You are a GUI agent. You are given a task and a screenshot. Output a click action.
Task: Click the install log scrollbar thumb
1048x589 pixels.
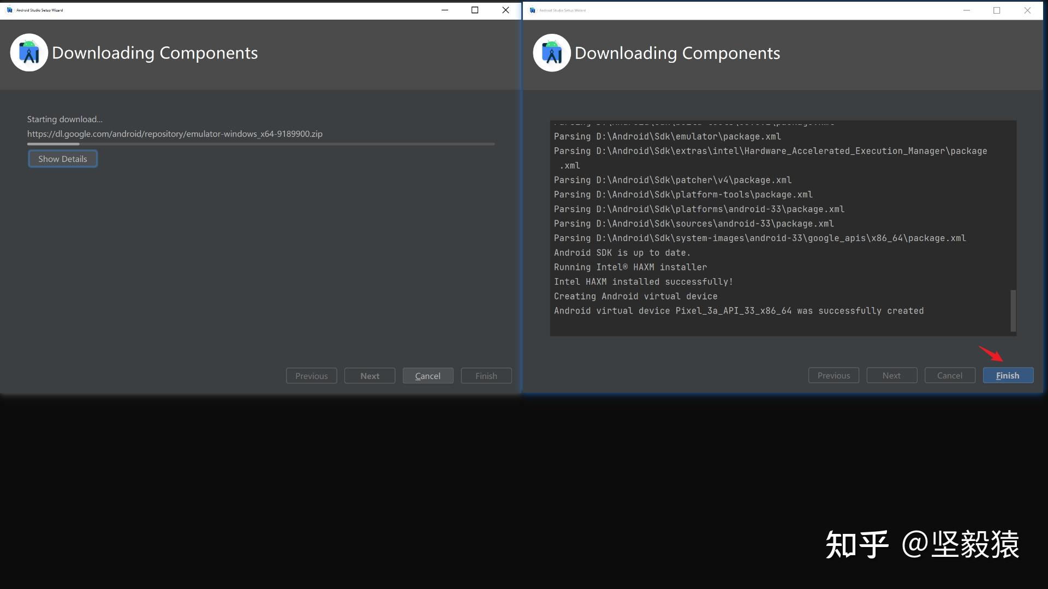click(1013, 310)
